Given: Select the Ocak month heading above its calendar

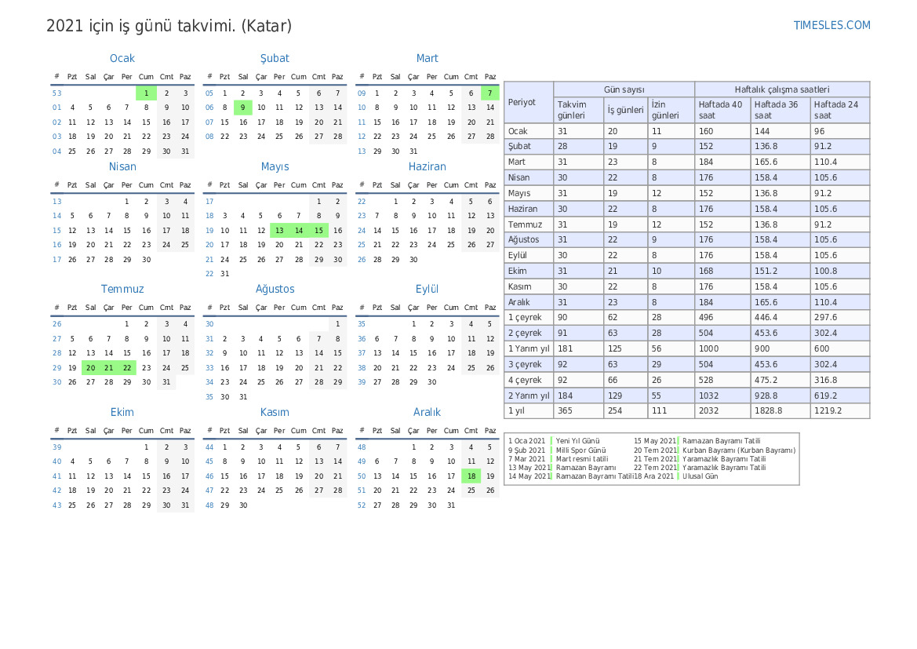Looking at the screenshot, I should (122, 58).
